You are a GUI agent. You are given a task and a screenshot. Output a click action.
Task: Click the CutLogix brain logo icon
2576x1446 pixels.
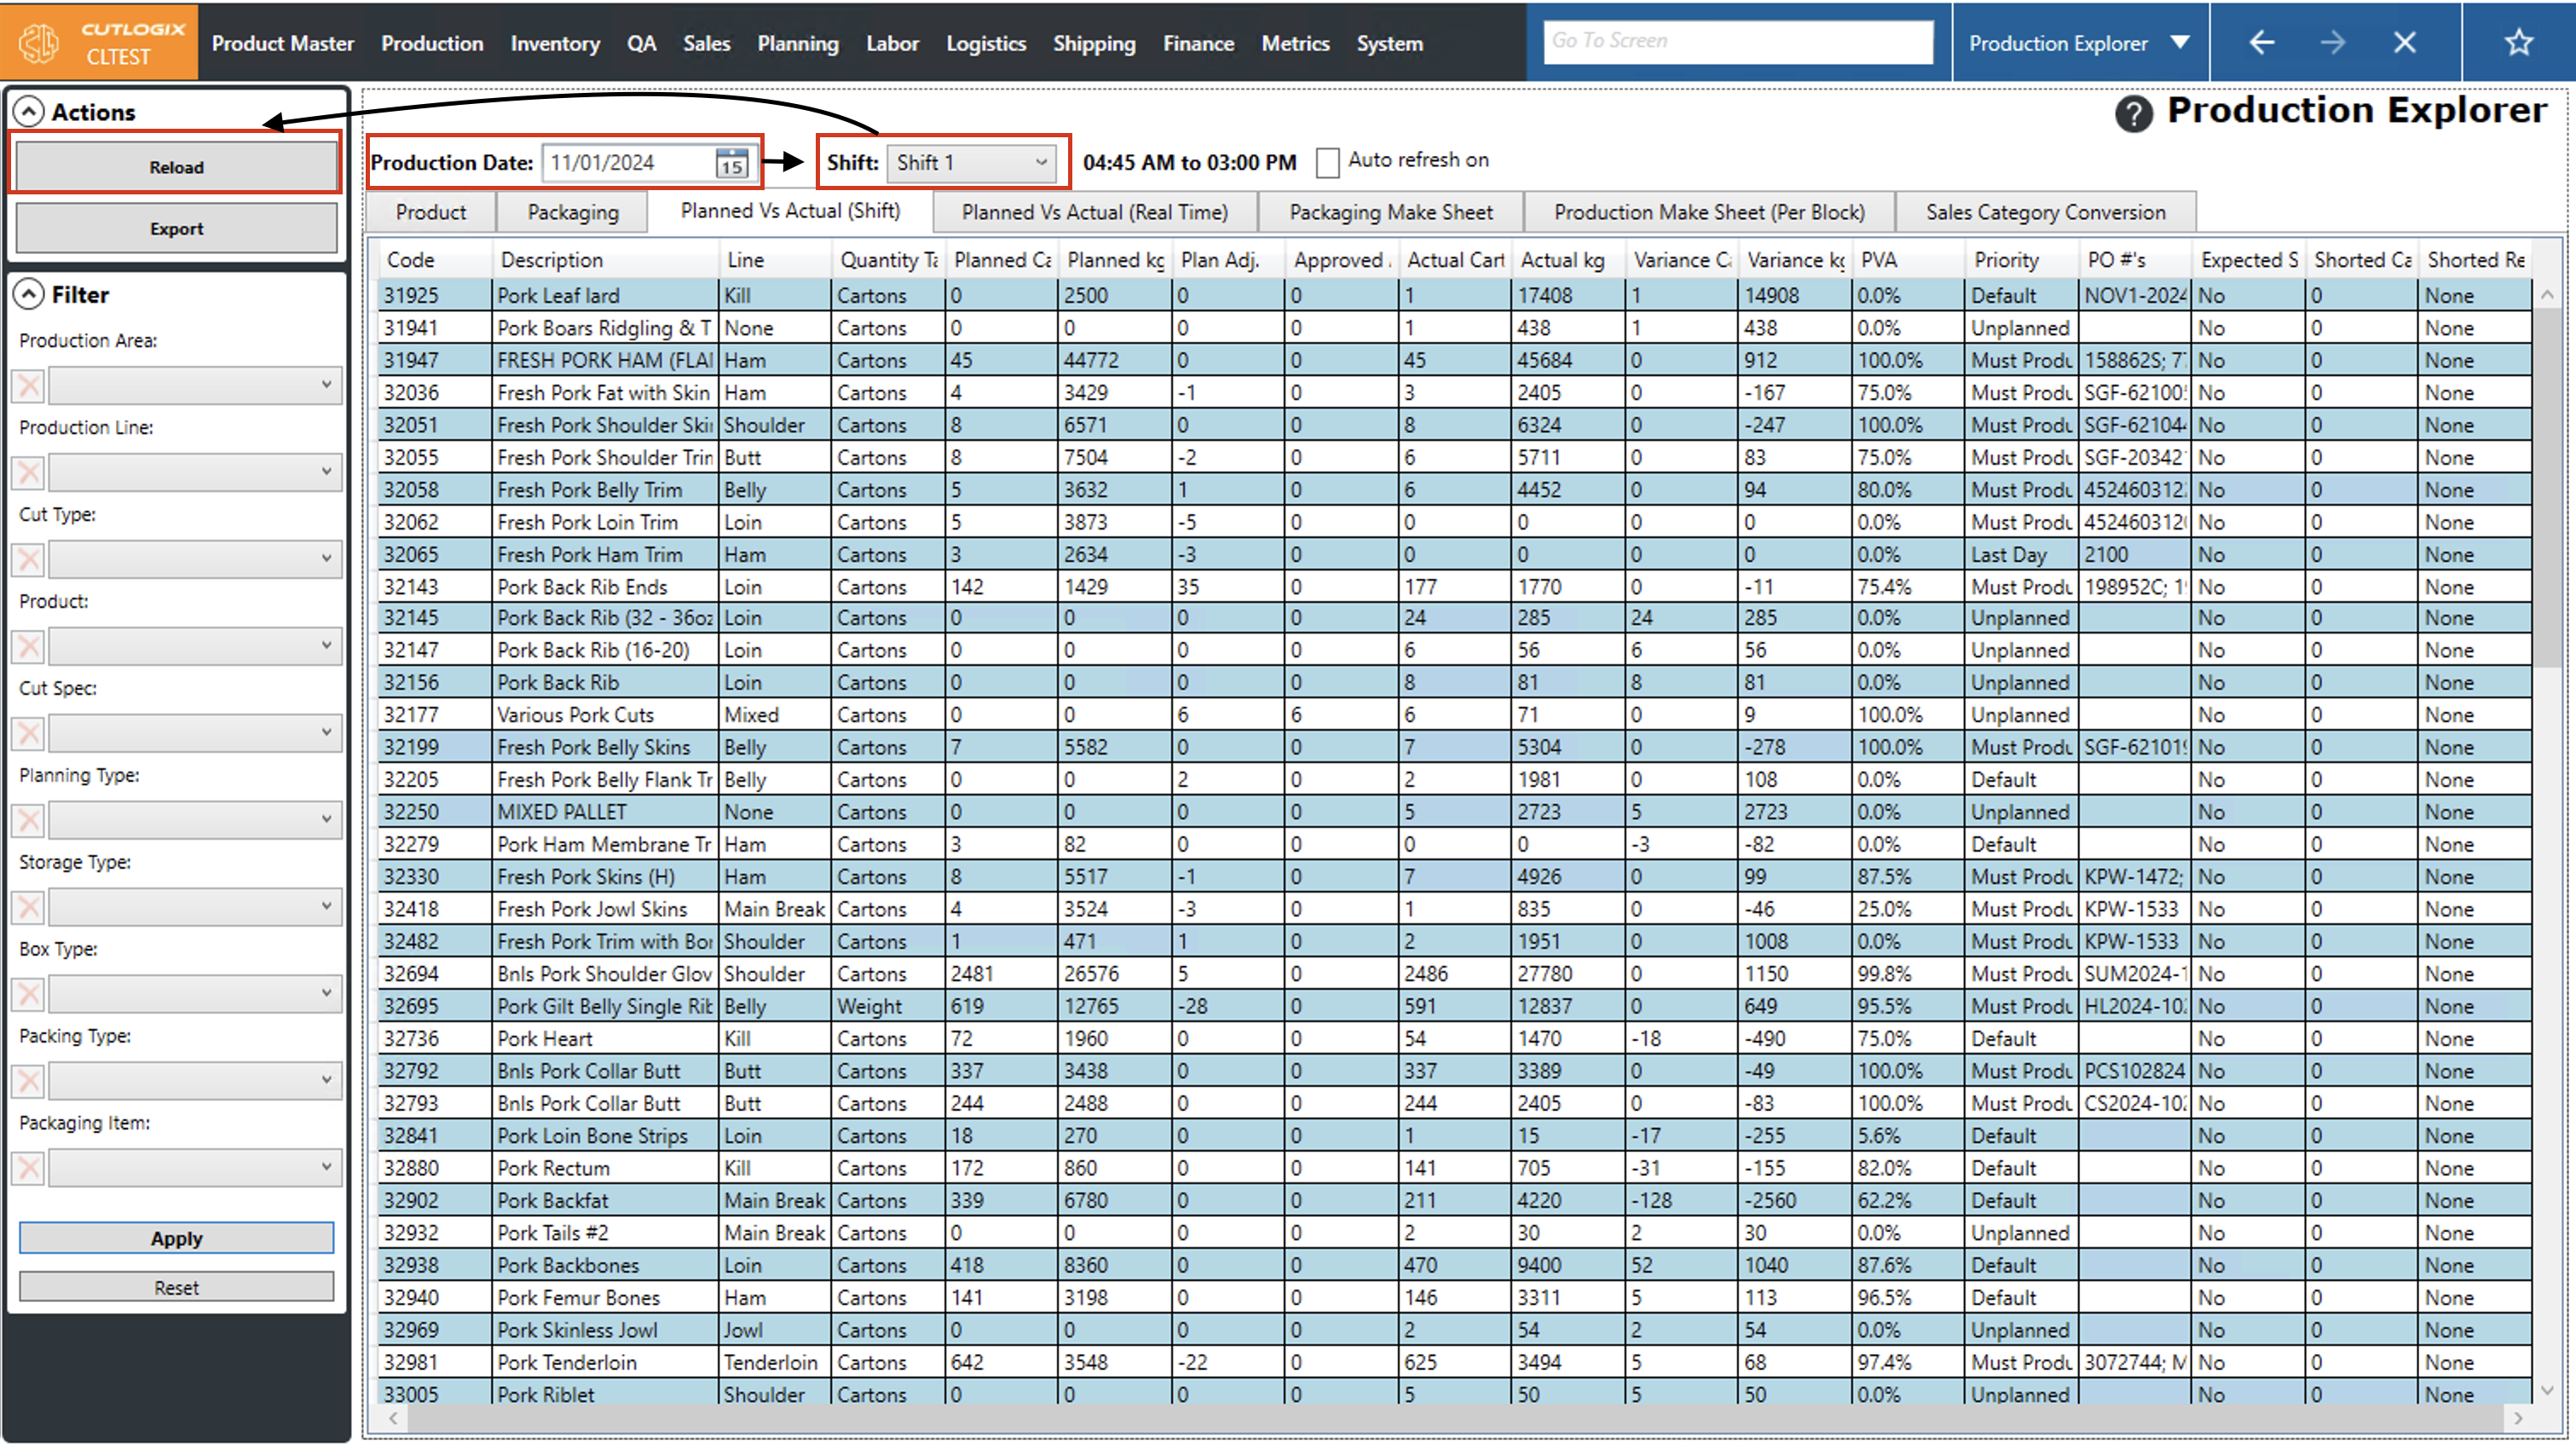click(38, 42)
